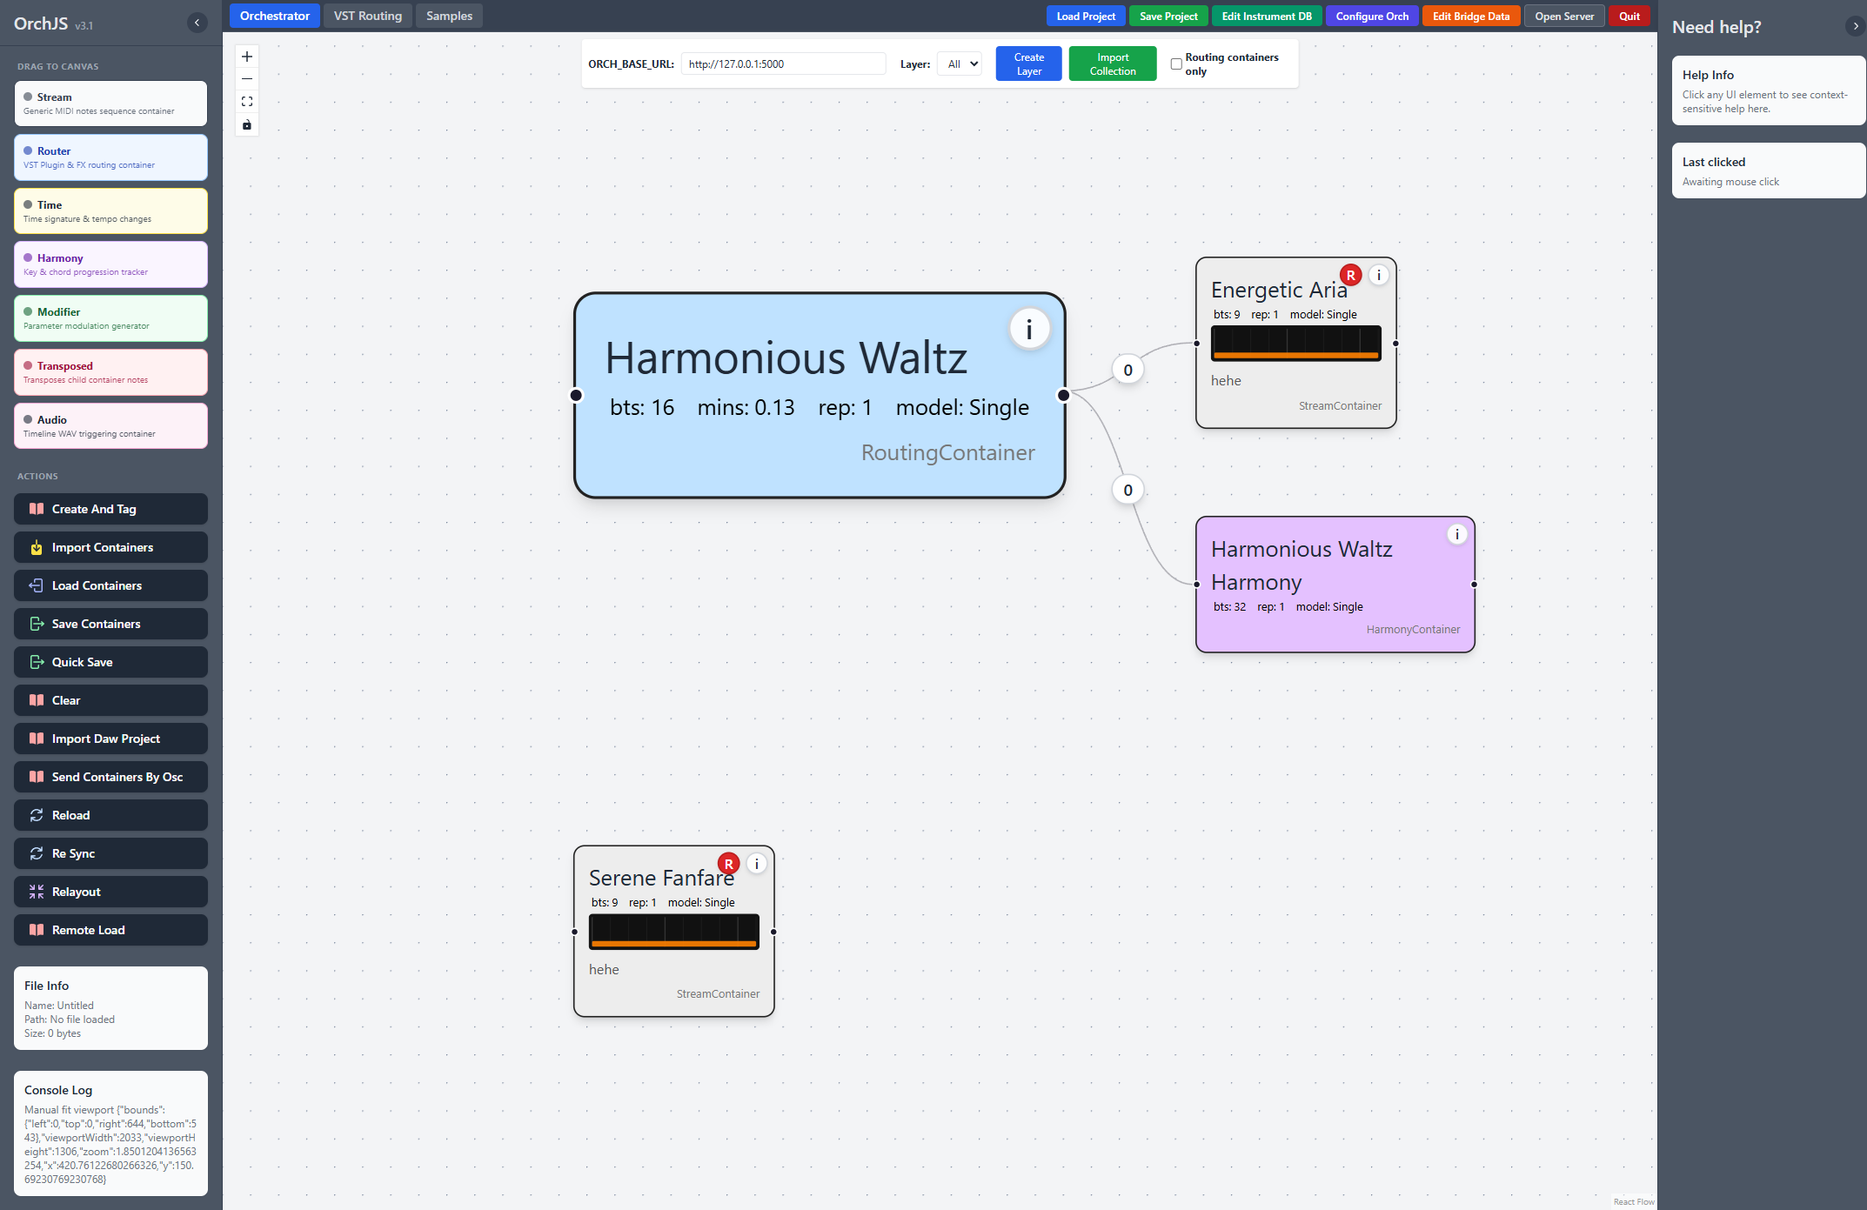This screenshot has height=1210, width=1867.
Task: Click the zoom in plus control
Action: 247,57
